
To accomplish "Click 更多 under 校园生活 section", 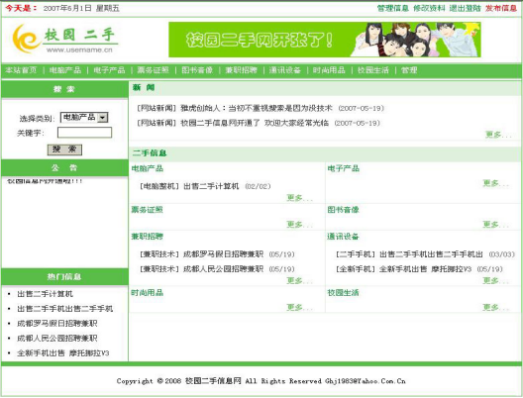I will 495,307.
